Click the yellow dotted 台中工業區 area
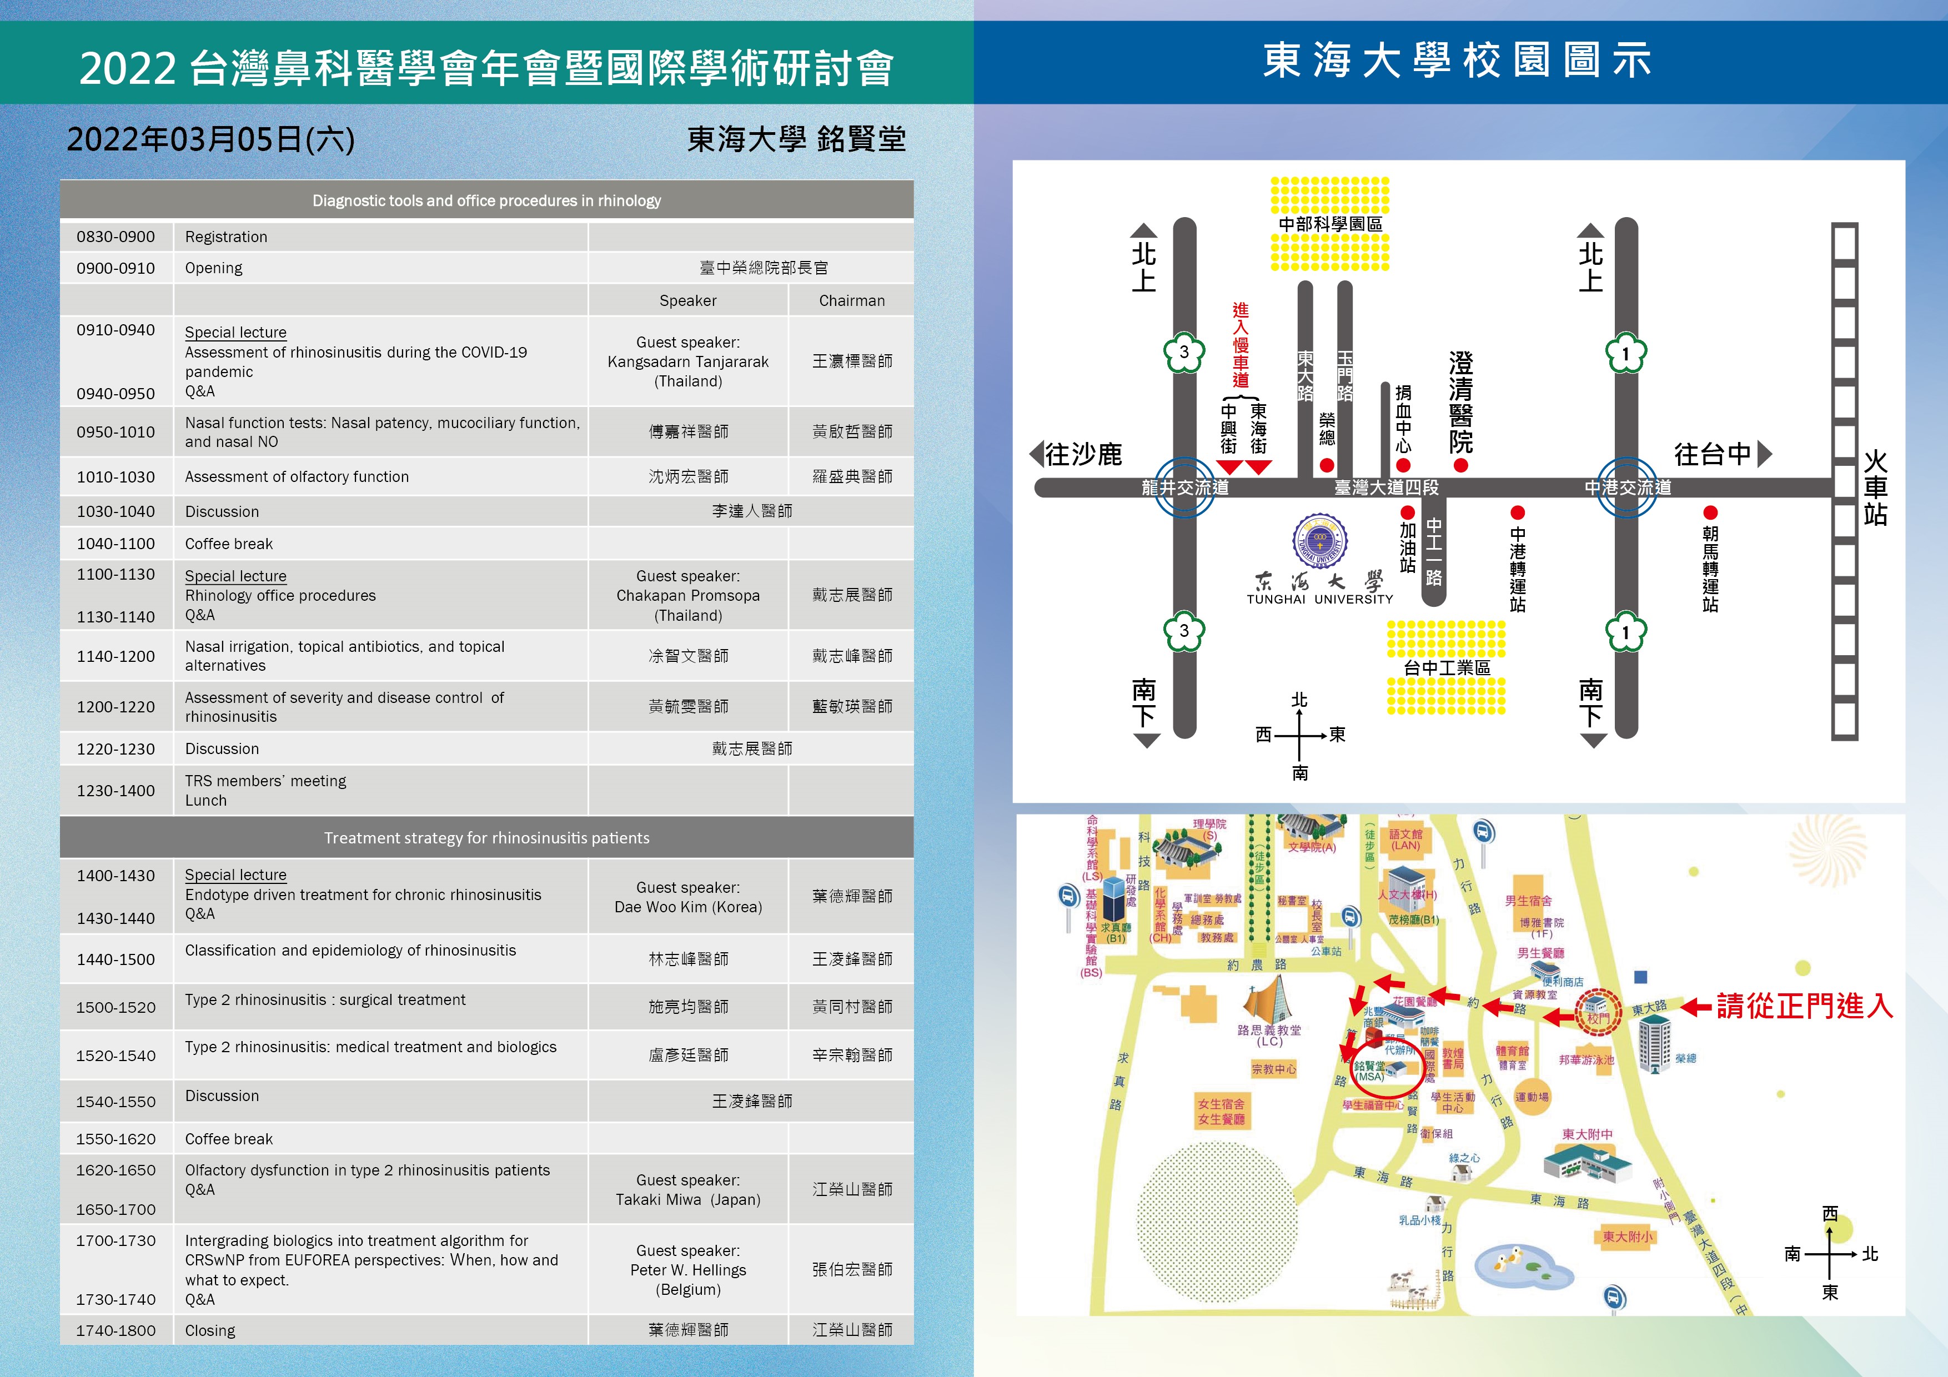The image size is (1948, 1377). [x=1445, y=668]
